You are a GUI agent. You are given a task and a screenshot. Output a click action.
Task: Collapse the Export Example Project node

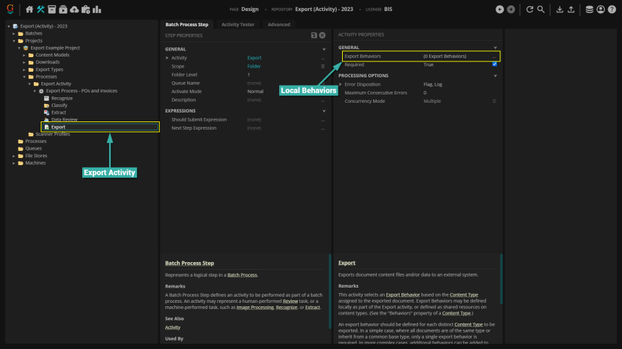tap(19, 48)
